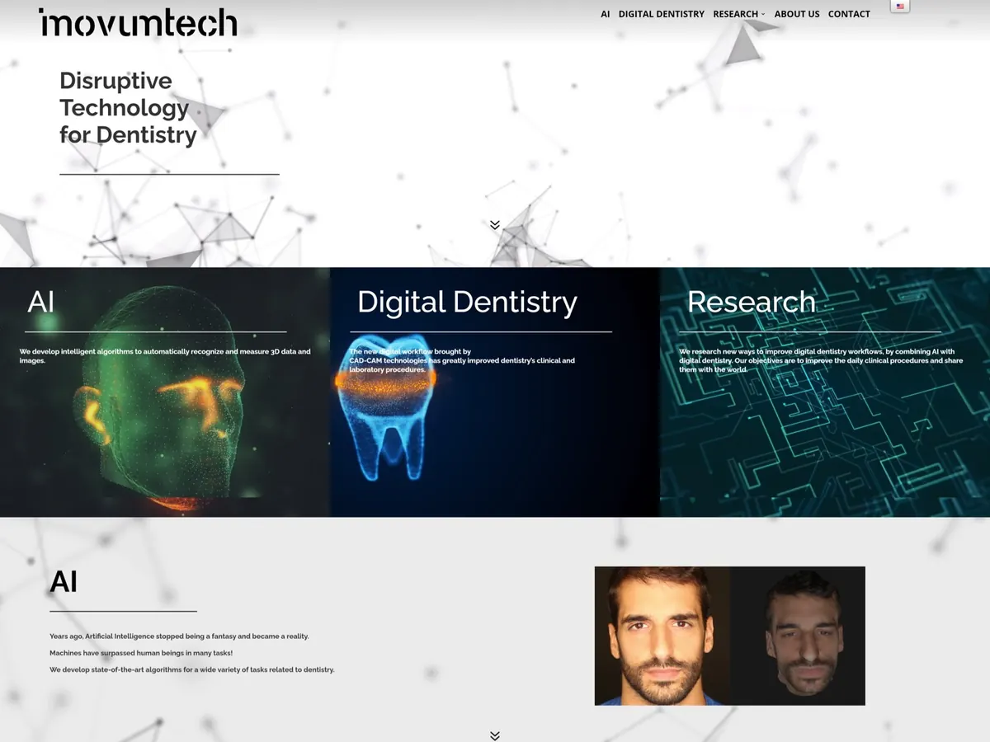Click the man's color face photo

[662, 636]
